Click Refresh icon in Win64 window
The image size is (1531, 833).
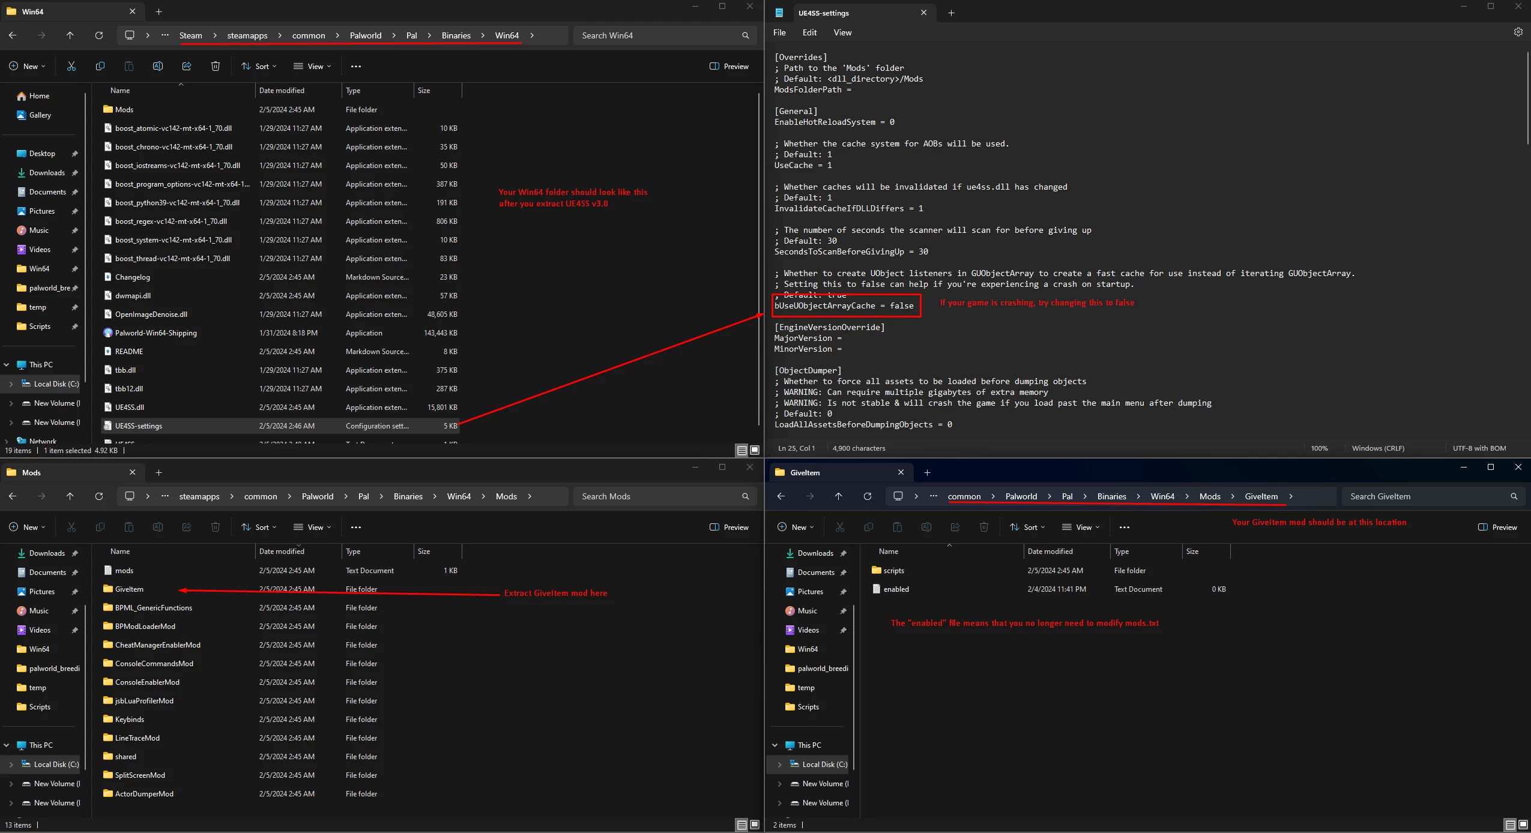(x=99, y=35)
